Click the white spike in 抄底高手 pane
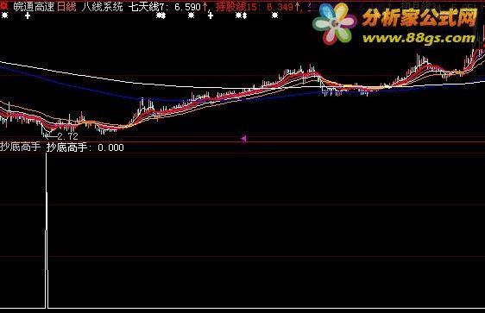Image resolution: width=485 pixels, height=313 pixels. click(x=47, y=230)
